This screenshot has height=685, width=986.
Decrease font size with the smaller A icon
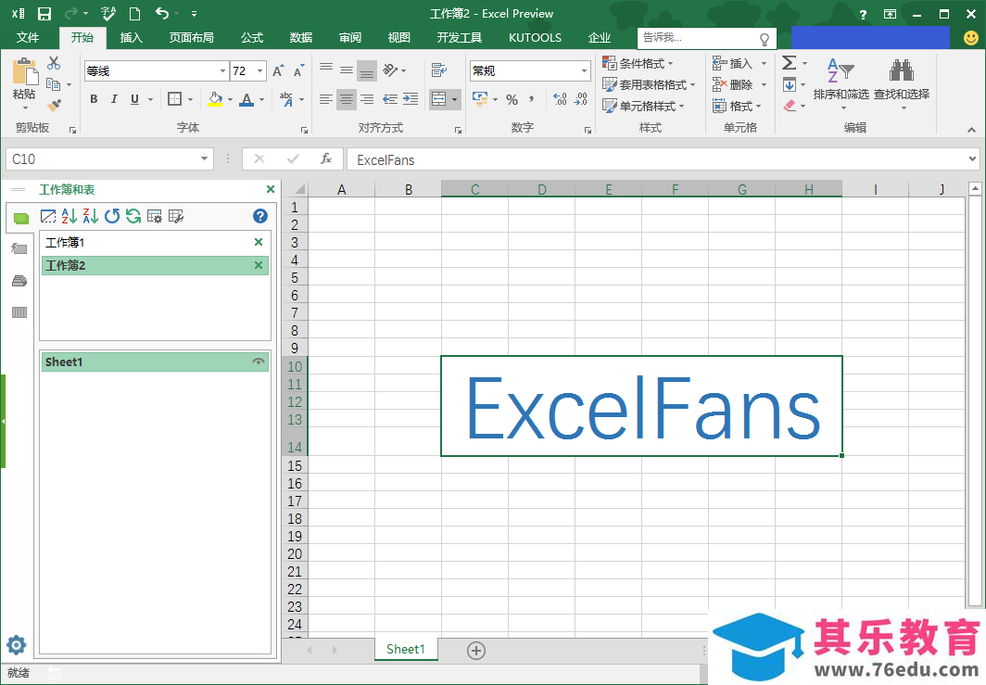point(298,70)
